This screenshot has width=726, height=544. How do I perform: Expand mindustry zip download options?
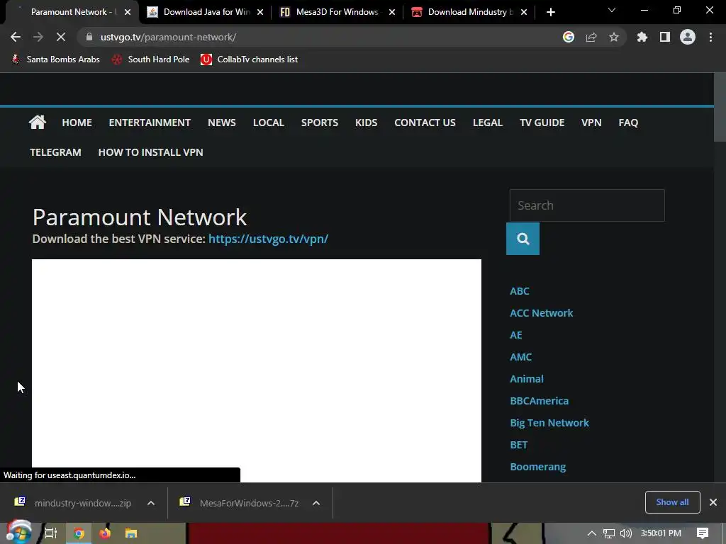coord(151,503)
